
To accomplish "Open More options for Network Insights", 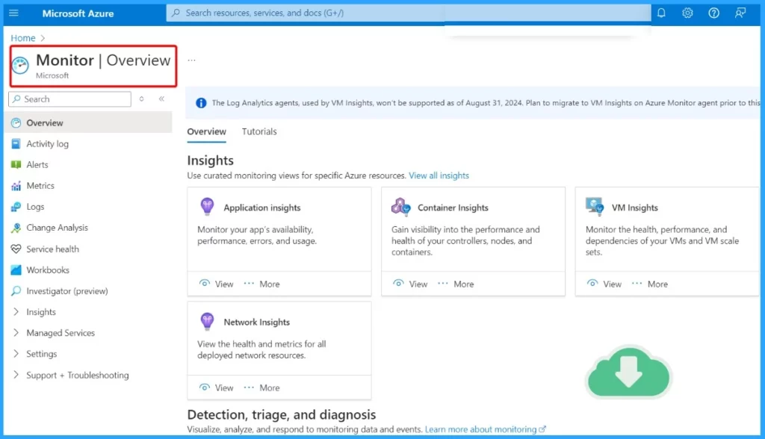I will (x=262, y=387).
